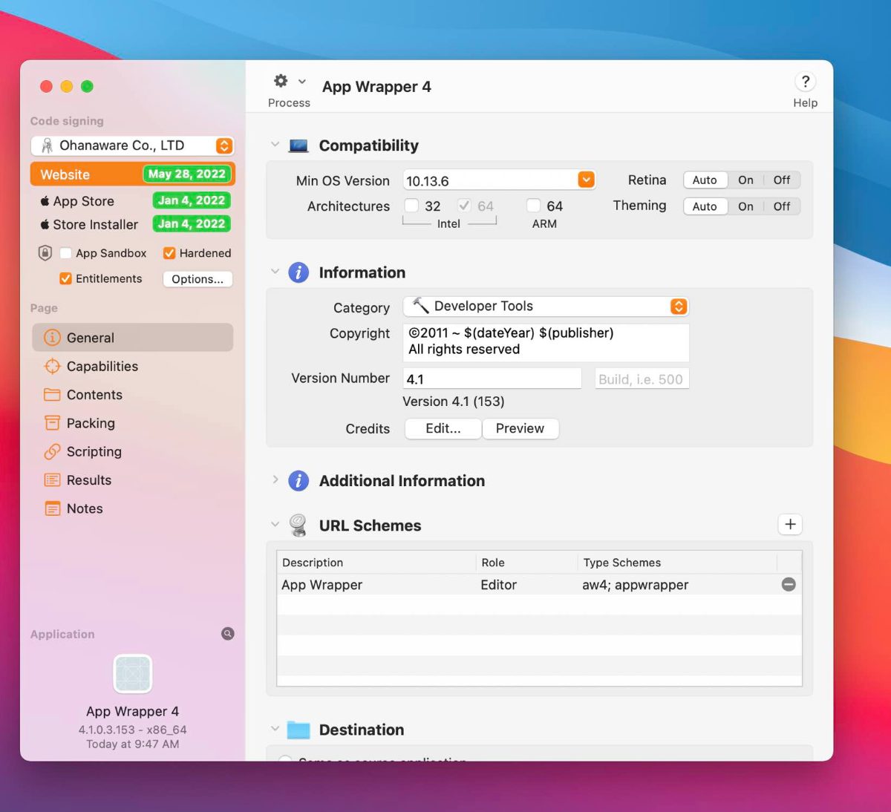
Task: Enable the 64-bit ARM architecture checkbox
Action: 533,206
